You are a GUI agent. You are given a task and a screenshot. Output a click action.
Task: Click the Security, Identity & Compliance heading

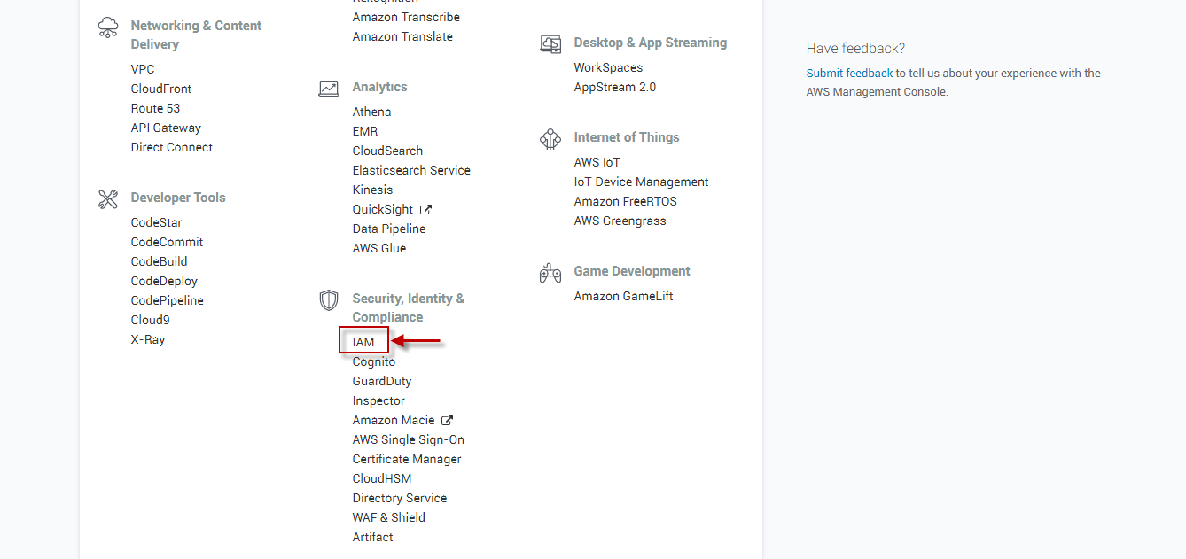pyautogui.click(x=409, y=307)
